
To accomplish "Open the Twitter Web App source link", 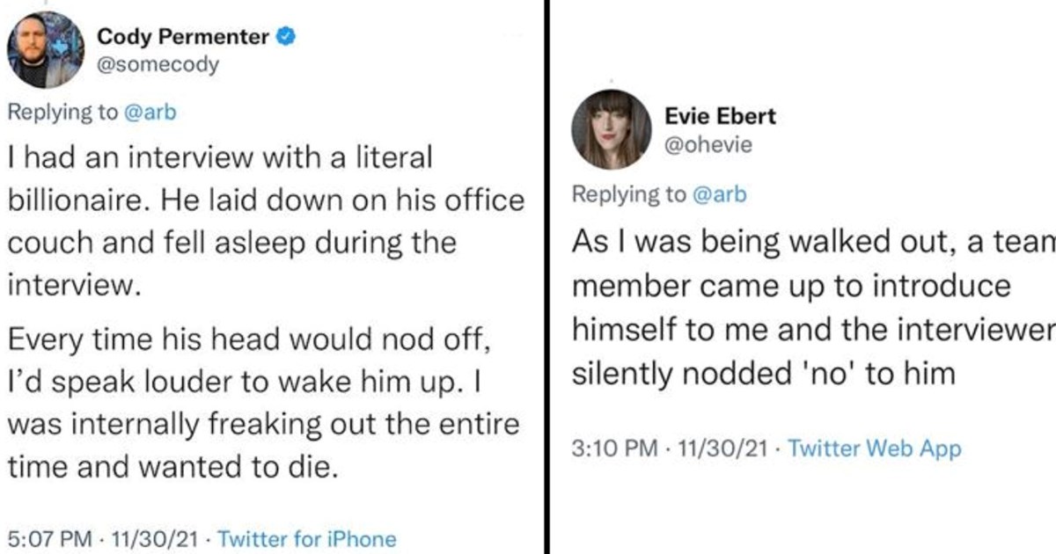I will point(874,448).
